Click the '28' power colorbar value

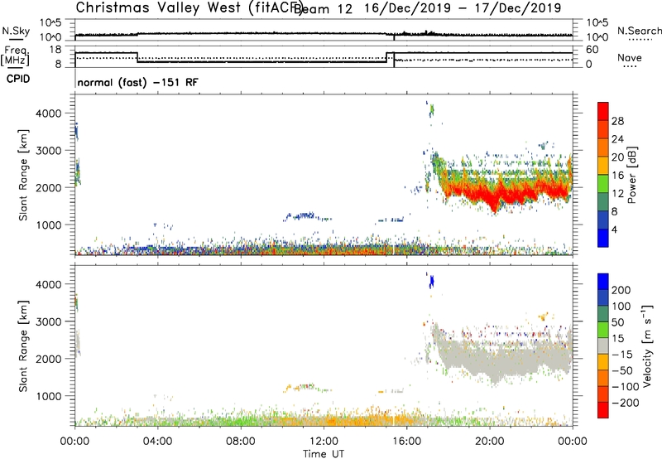click(617, 121)
